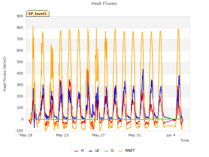Click the 200 y-axis tick label
The height and width of the screenshot is (157, 209).
click(20, 96)
